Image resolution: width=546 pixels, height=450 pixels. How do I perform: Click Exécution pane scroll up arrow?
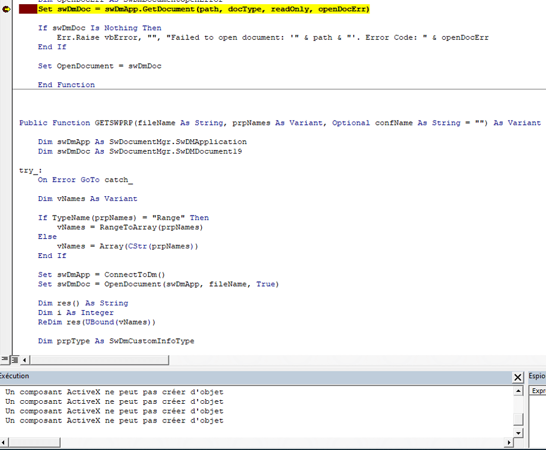(518, 391)
